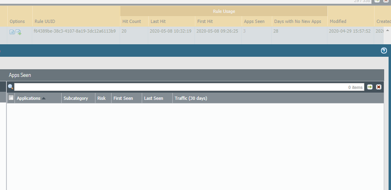Click the First Hit column header
Image resolution: width=391 pixels, height=190 pixels.
tap(218, 21)
